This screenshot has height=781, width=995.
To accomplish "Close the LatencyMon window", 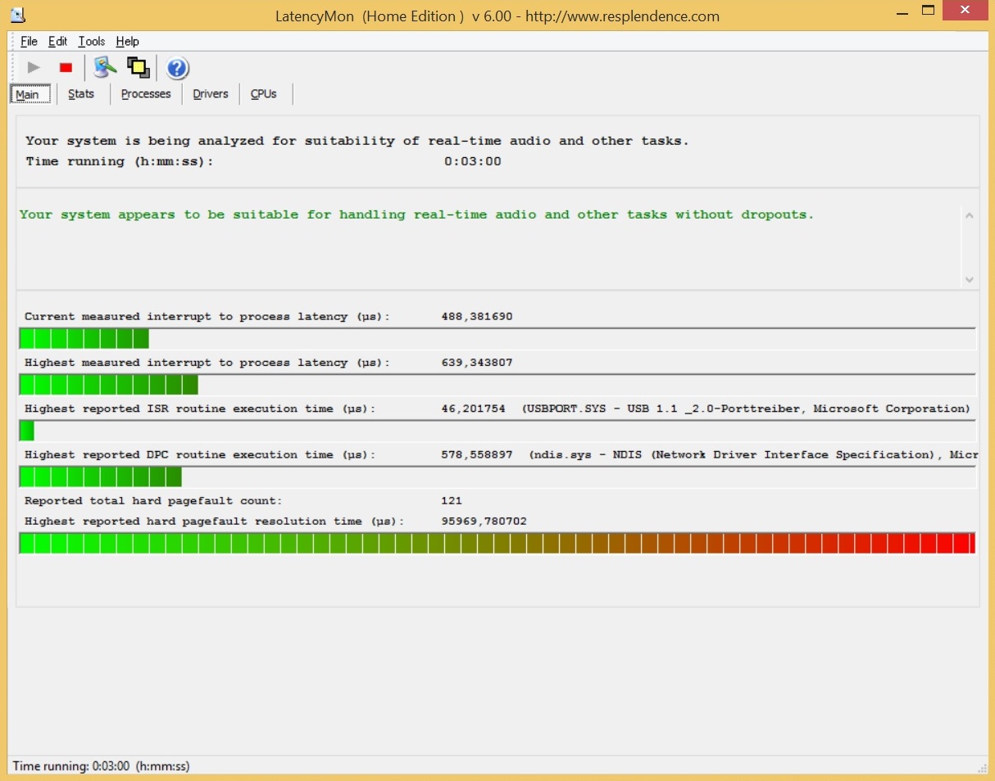I will point(966,11).
